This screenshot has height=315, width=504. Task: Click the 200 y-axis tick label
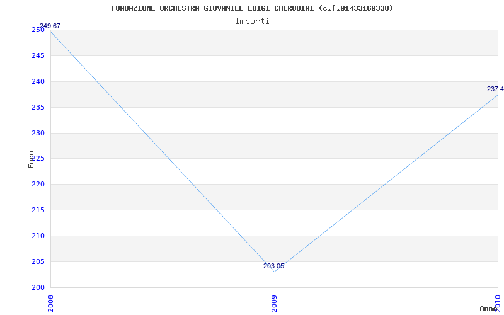pyautogui.click(x=38, y=288)
